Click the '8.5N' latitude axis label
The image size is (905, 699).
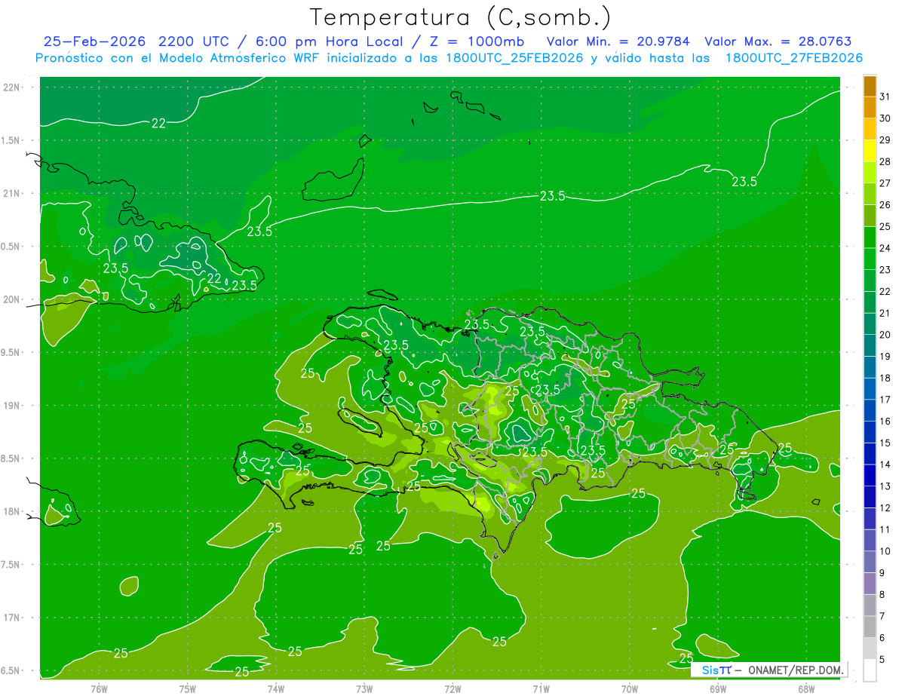point(11,458)
